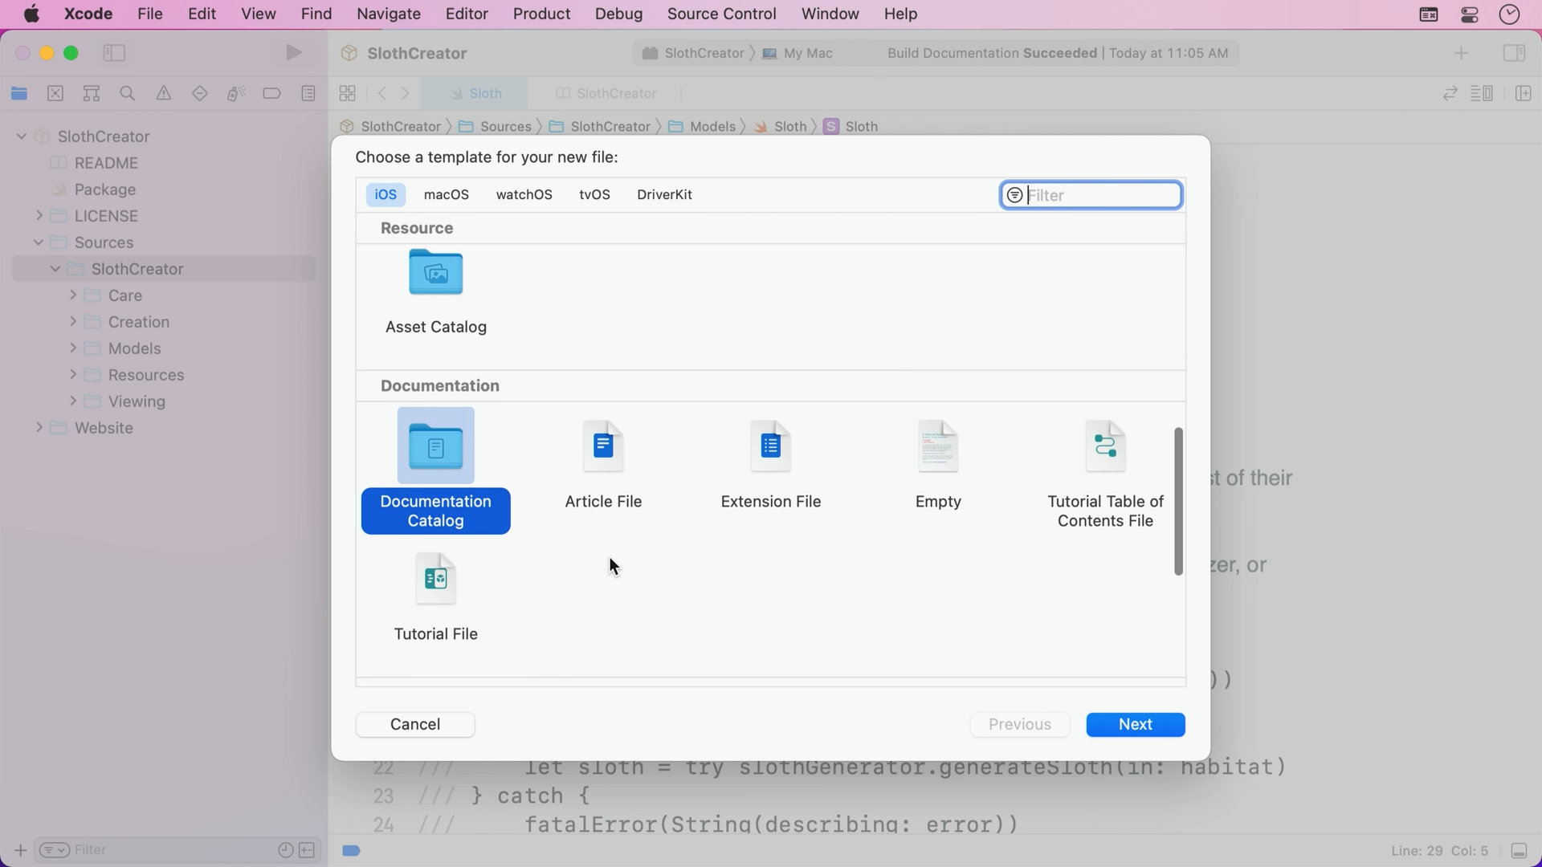
Task: Switch to the DriverKit platform tab
Action: pyautogui.click(x=665, y=194)
